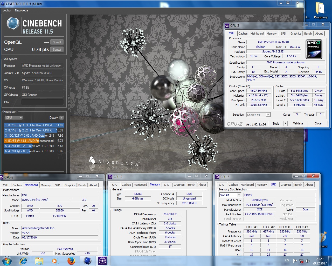The width and height of the screenshot is (332, 266).
Task: Click the Cinebench logo sphere
Action: pyautogui.click(x=13, y=23)
